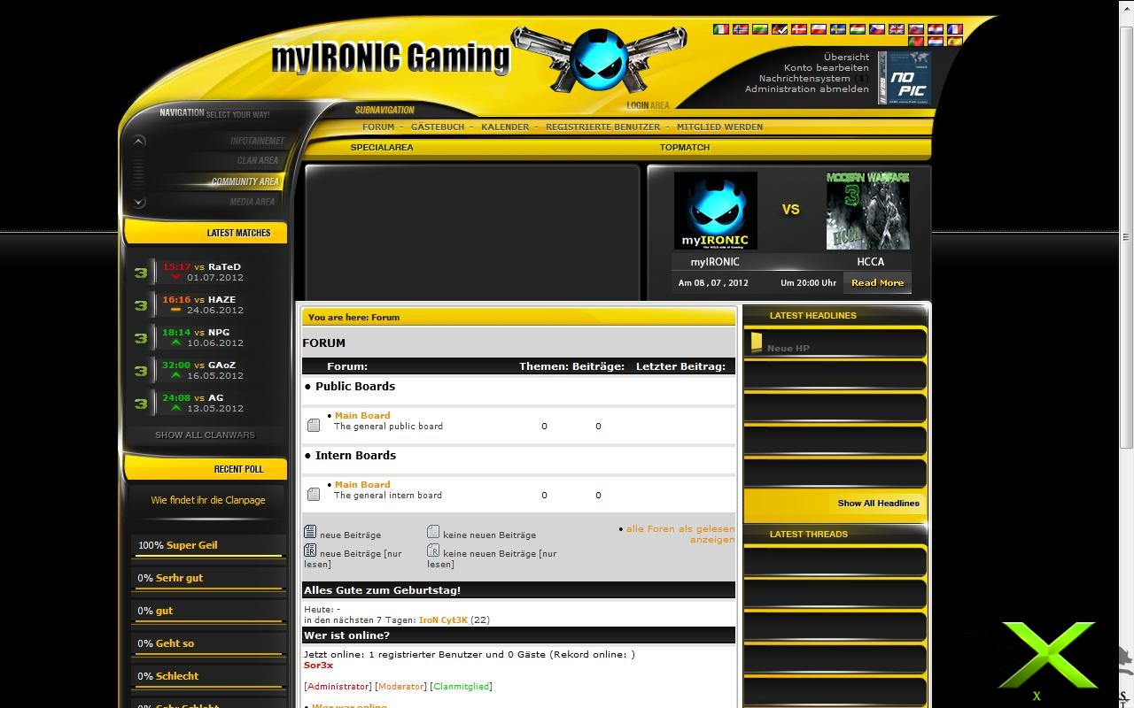Open the 16:16 vs HAZE match
The height and width of the screenshot is (708, 1134).
pos(198,299)
